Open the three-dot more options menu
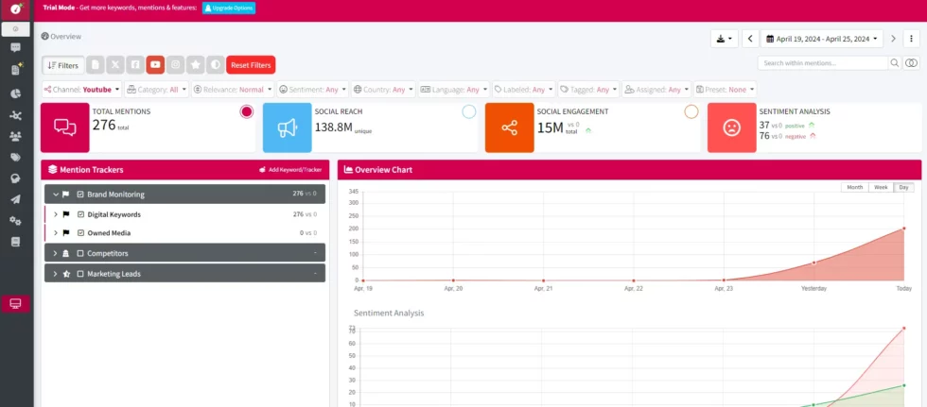The height and width of the screenshot is (407, 927). 911,39
